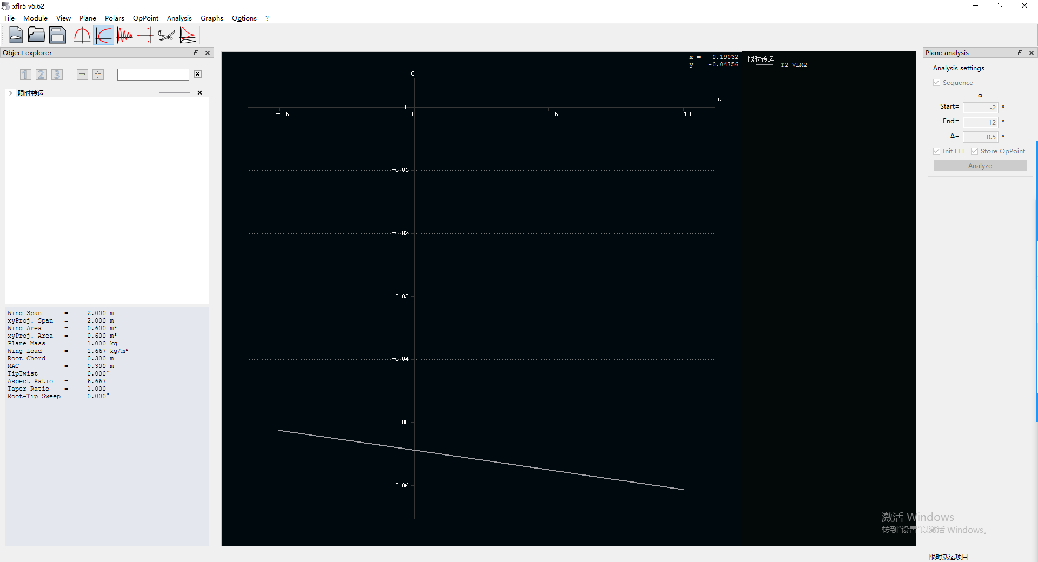Click the Plane Mass value 1.000 kg
1038x562 pixels.
(x=102, y=343)
